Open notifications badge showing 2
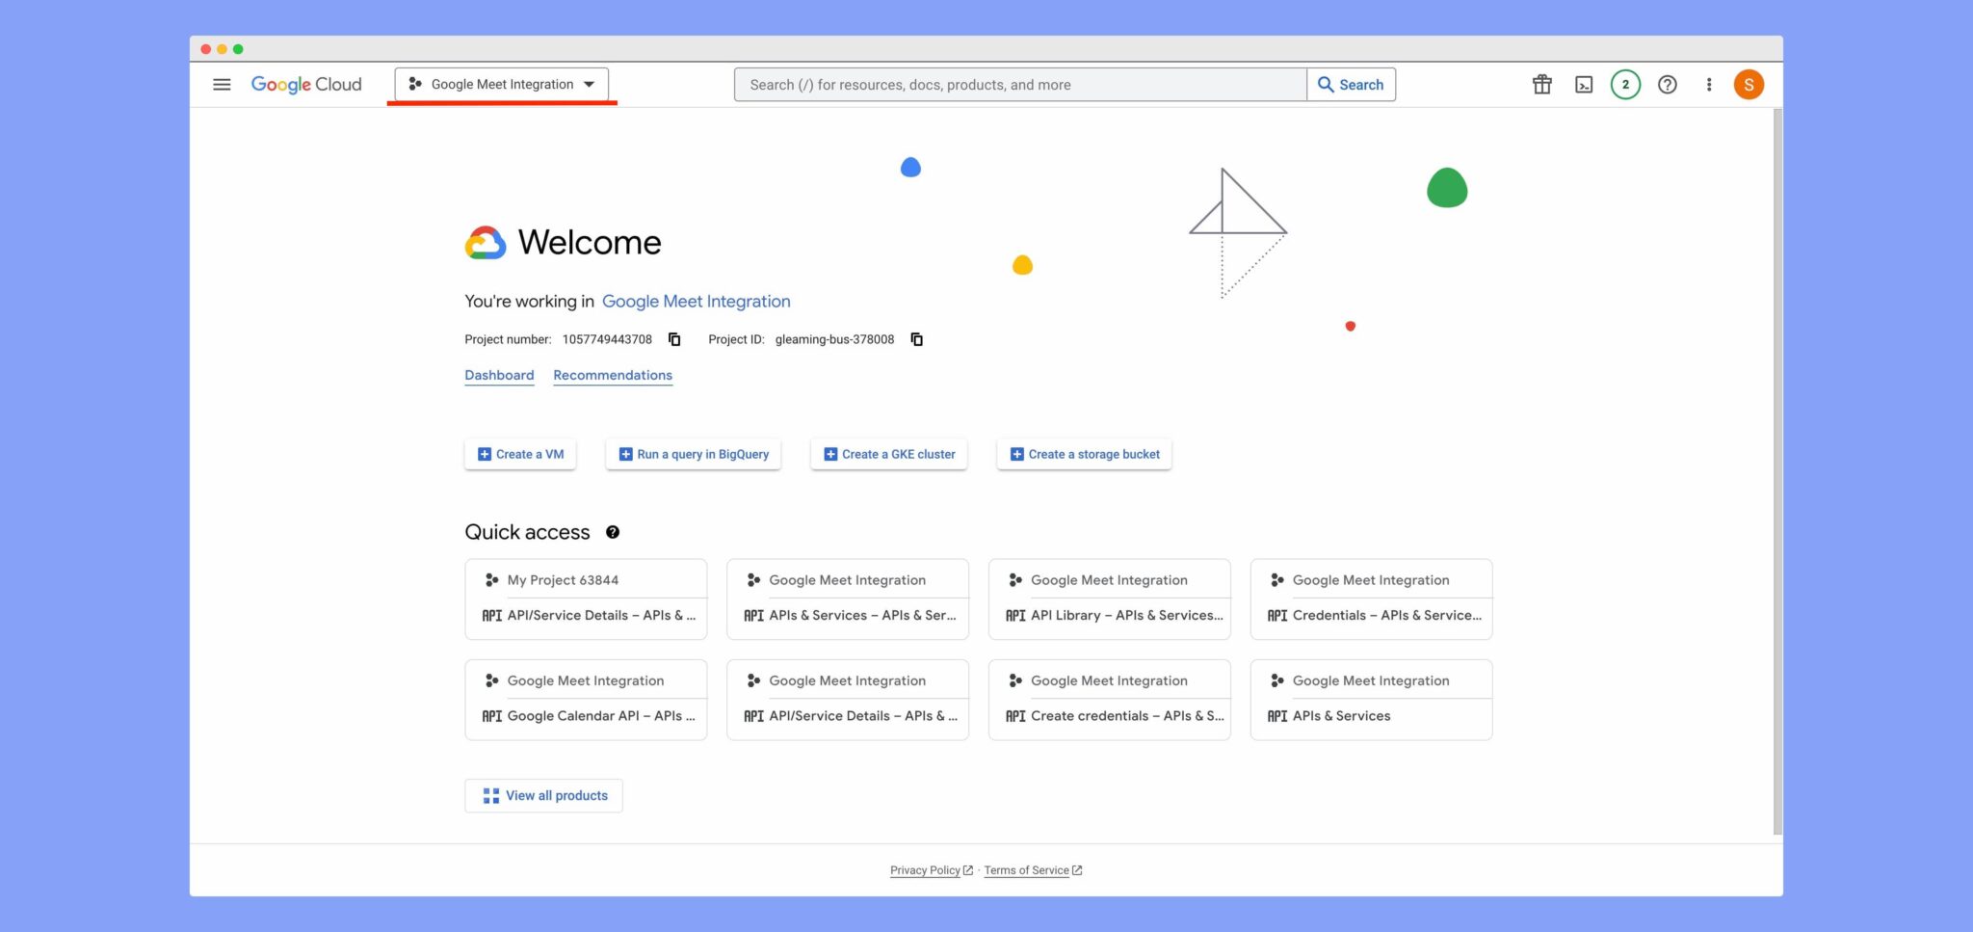The height and width of the screenshot is (932, 1973). 1625,85
